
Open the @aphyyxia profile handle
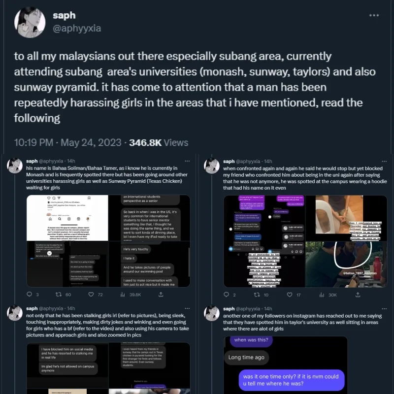pyautogui.click(x=76, y=28)
